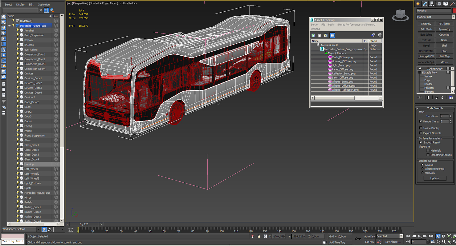Click the Update button in TurboSmooth
This screenshot has width=456, height=246.
434,178
